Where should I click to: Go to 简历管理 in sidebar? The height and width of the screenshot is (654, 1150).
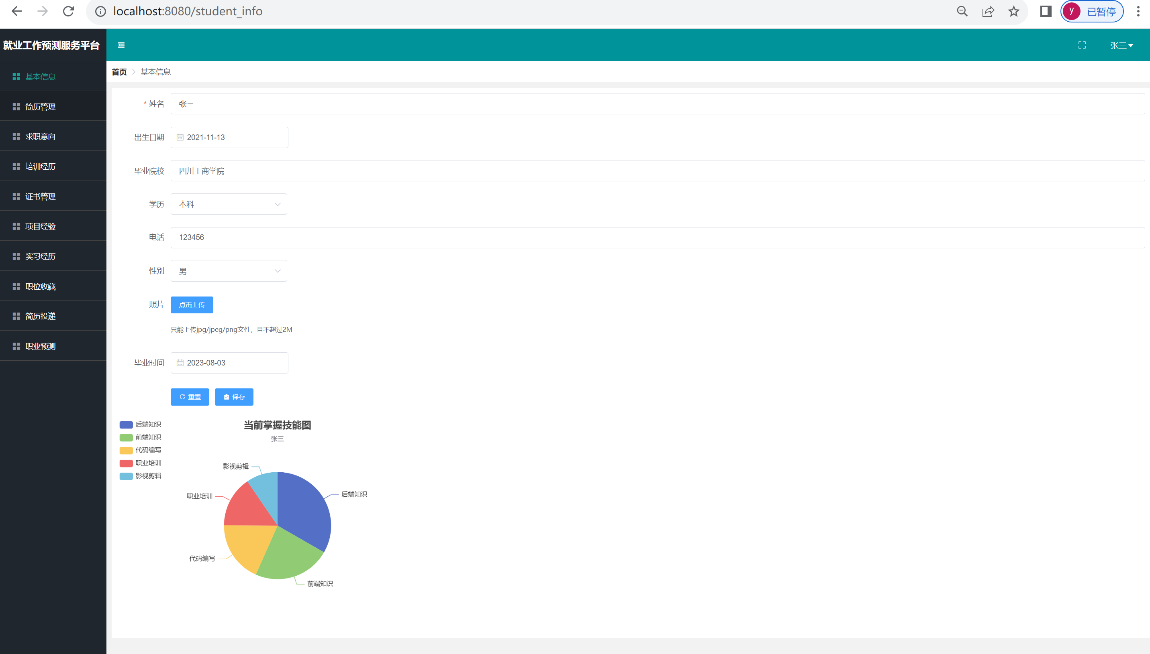[41, 106]
